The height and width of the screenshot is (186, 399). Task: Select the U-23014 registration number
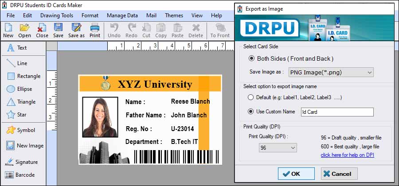tap(183, 129)
